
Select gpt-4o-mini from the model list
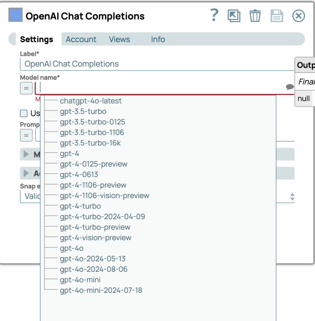[x=80, y=280]
